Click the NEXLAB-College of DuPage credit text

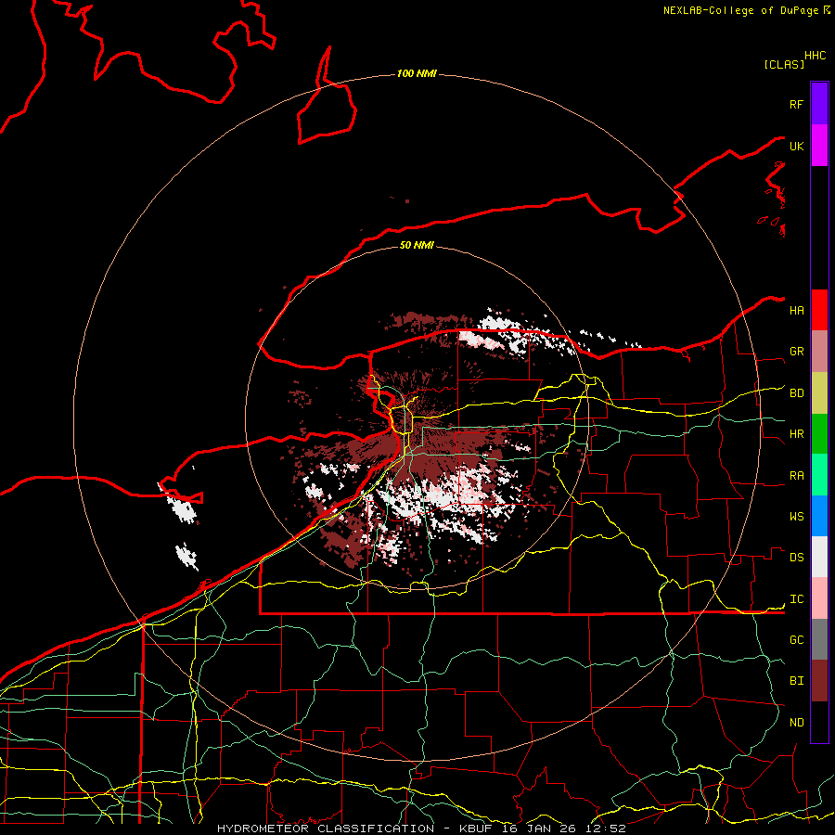[x=742, y=10]
